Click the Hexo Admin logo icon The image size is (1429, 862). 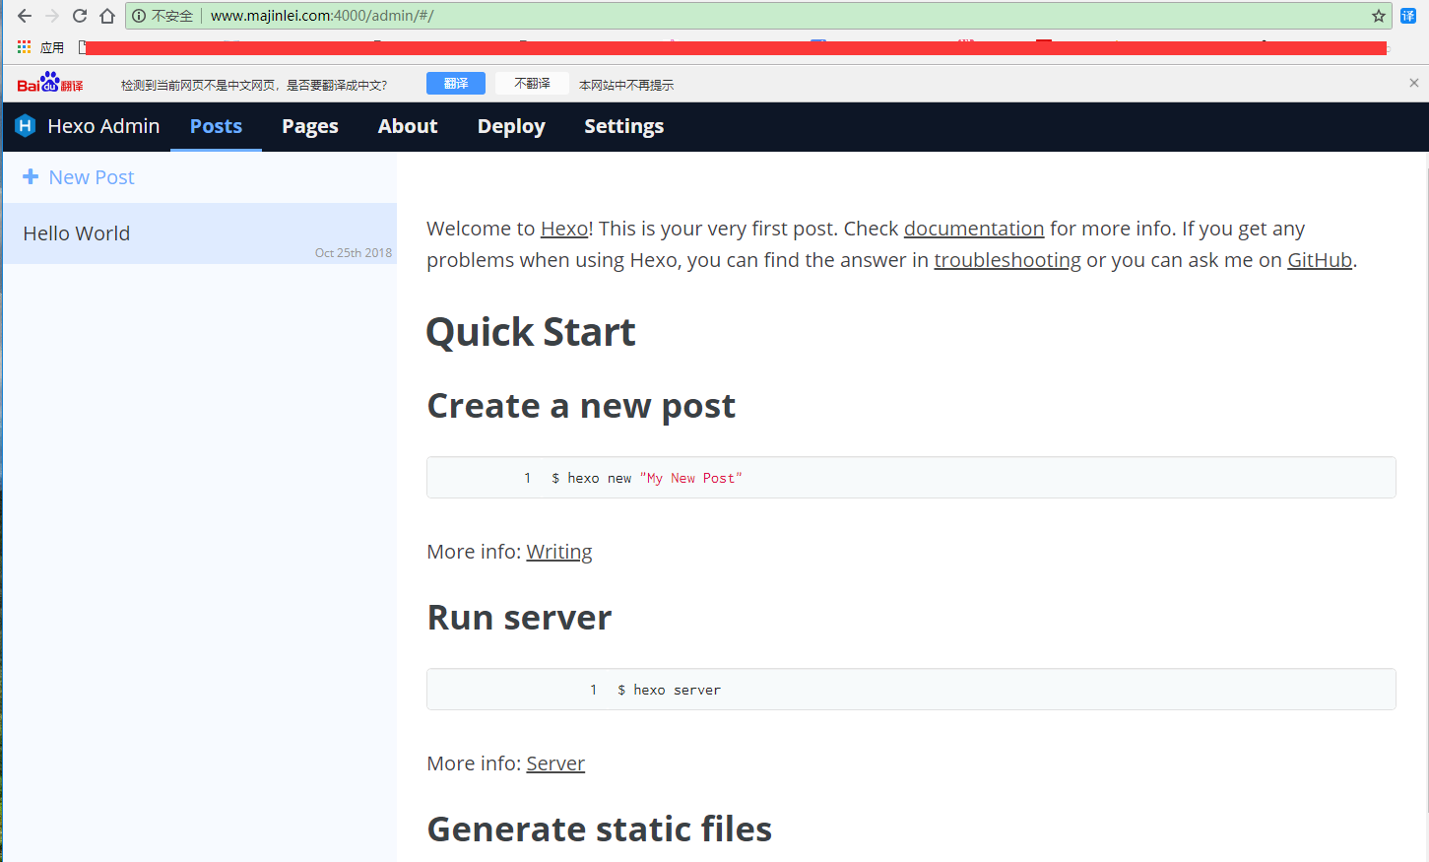(26, 126)
